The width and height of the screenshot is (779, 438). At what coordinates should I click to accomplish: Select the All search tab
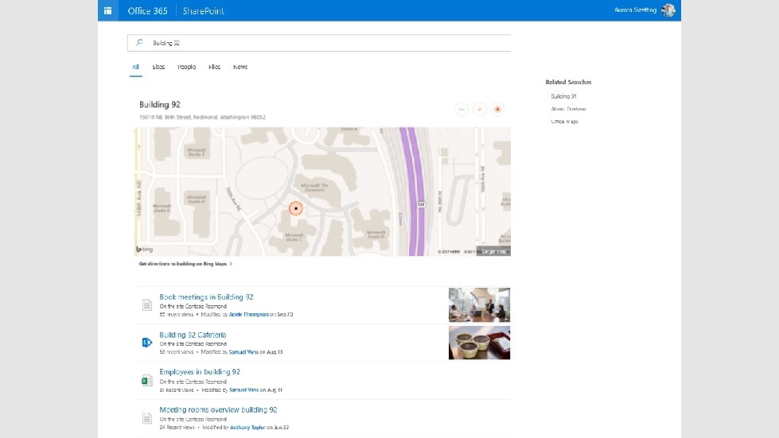pyautogui.click(x=135, y=67)
